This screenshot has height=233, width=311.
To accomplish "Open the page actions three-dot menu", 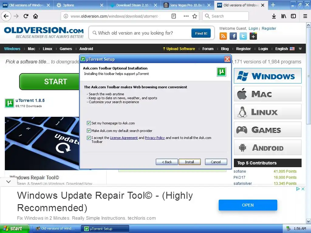I will click(x=186, y=16).
